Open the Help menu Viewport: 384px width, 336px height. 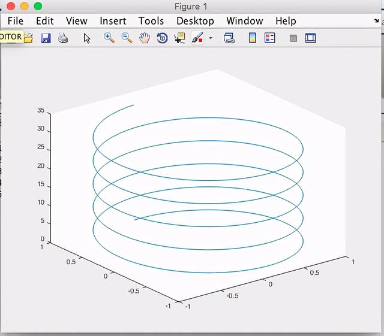(x=286, y=21)
